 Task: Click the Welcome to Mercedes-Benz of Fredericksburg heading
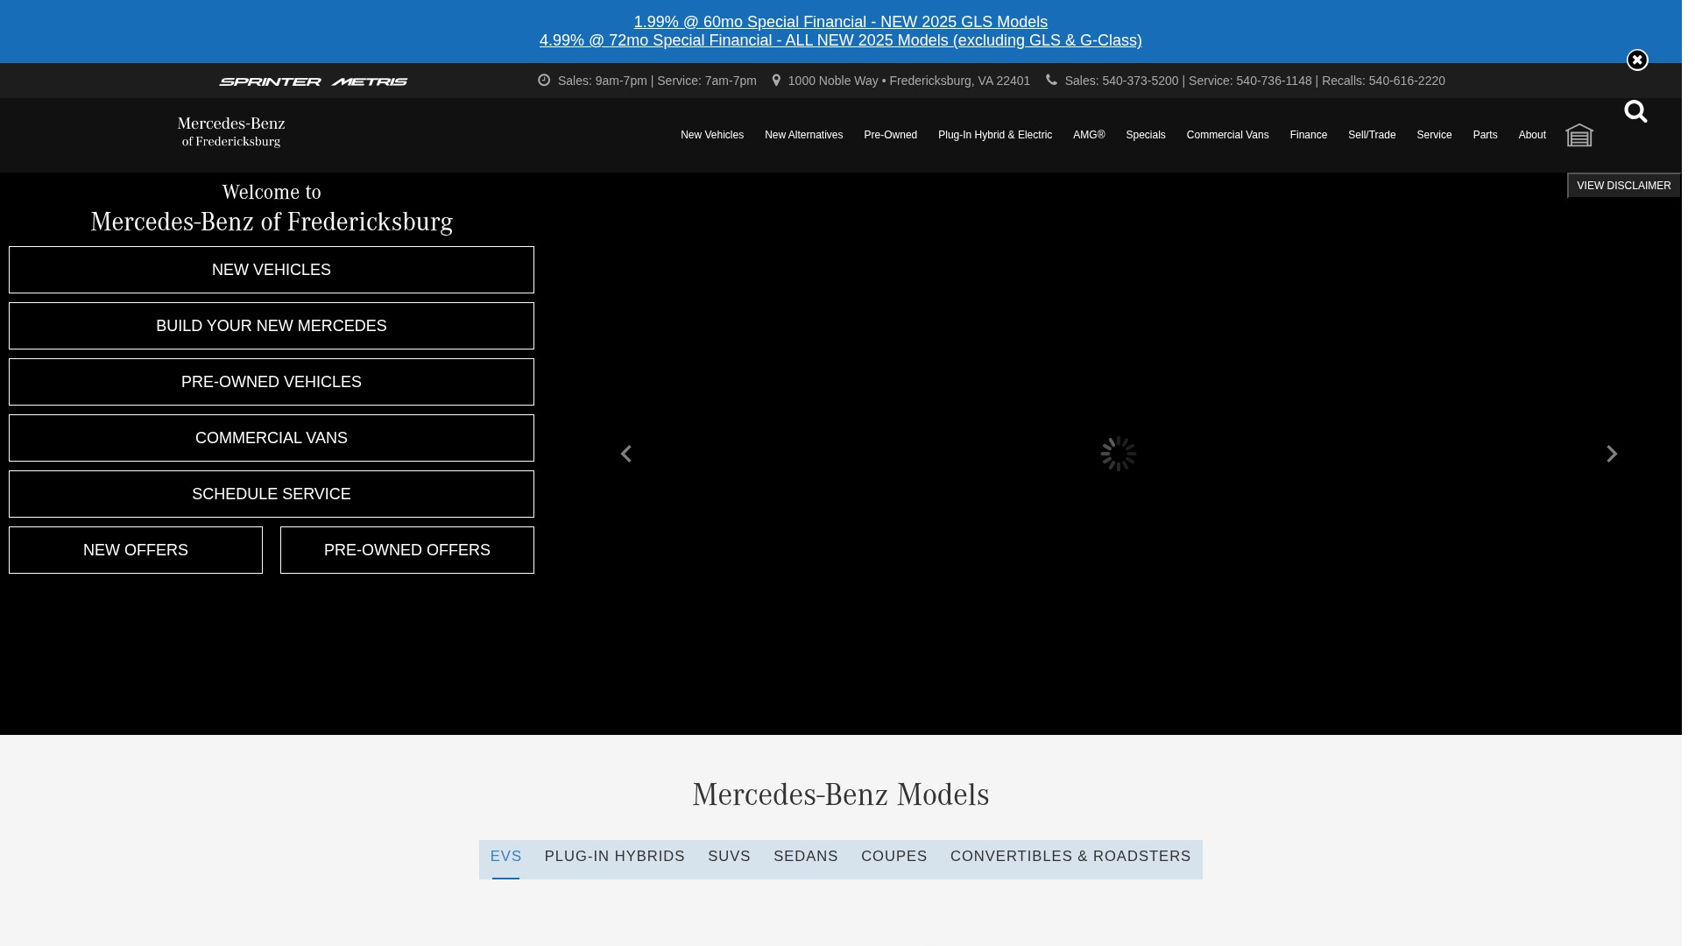click(x=272, y=208)
